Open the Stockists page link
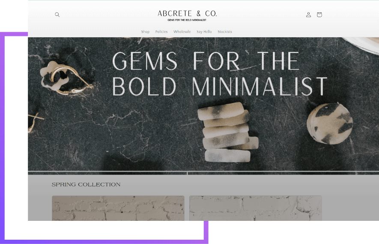Screen dimensions: 379x244 [x=225, y=32]
